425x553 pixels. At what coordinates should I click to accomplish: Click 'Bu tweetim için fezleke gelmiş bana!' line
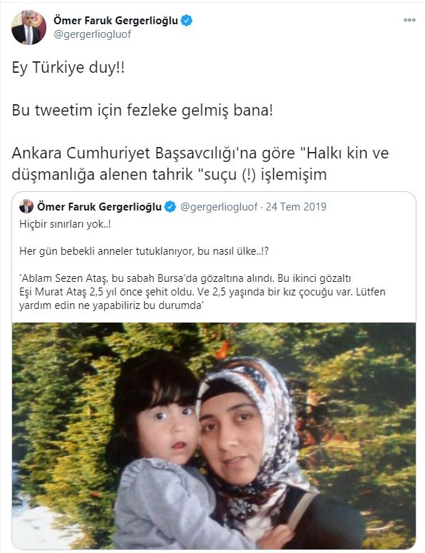tap(143, 110)
